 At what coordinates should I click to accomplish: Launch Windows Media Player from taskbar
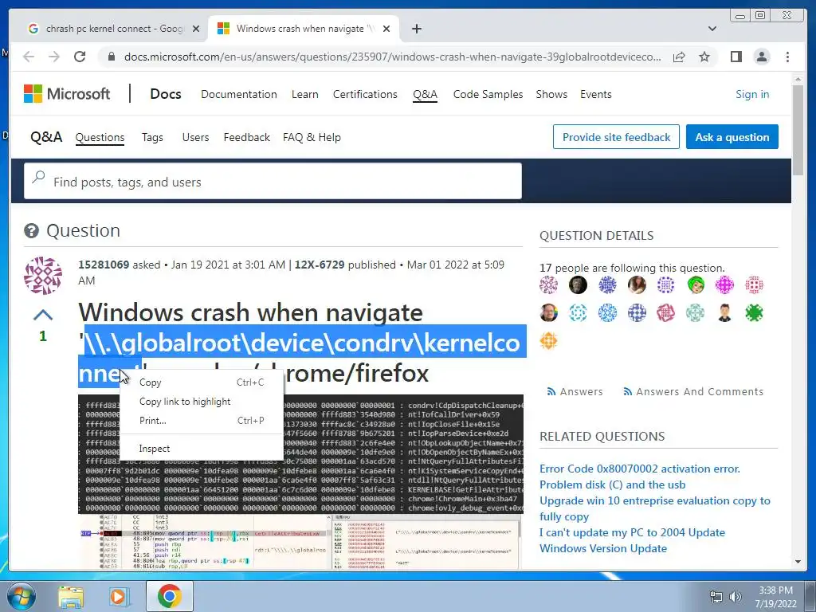[x=119, y=596]
